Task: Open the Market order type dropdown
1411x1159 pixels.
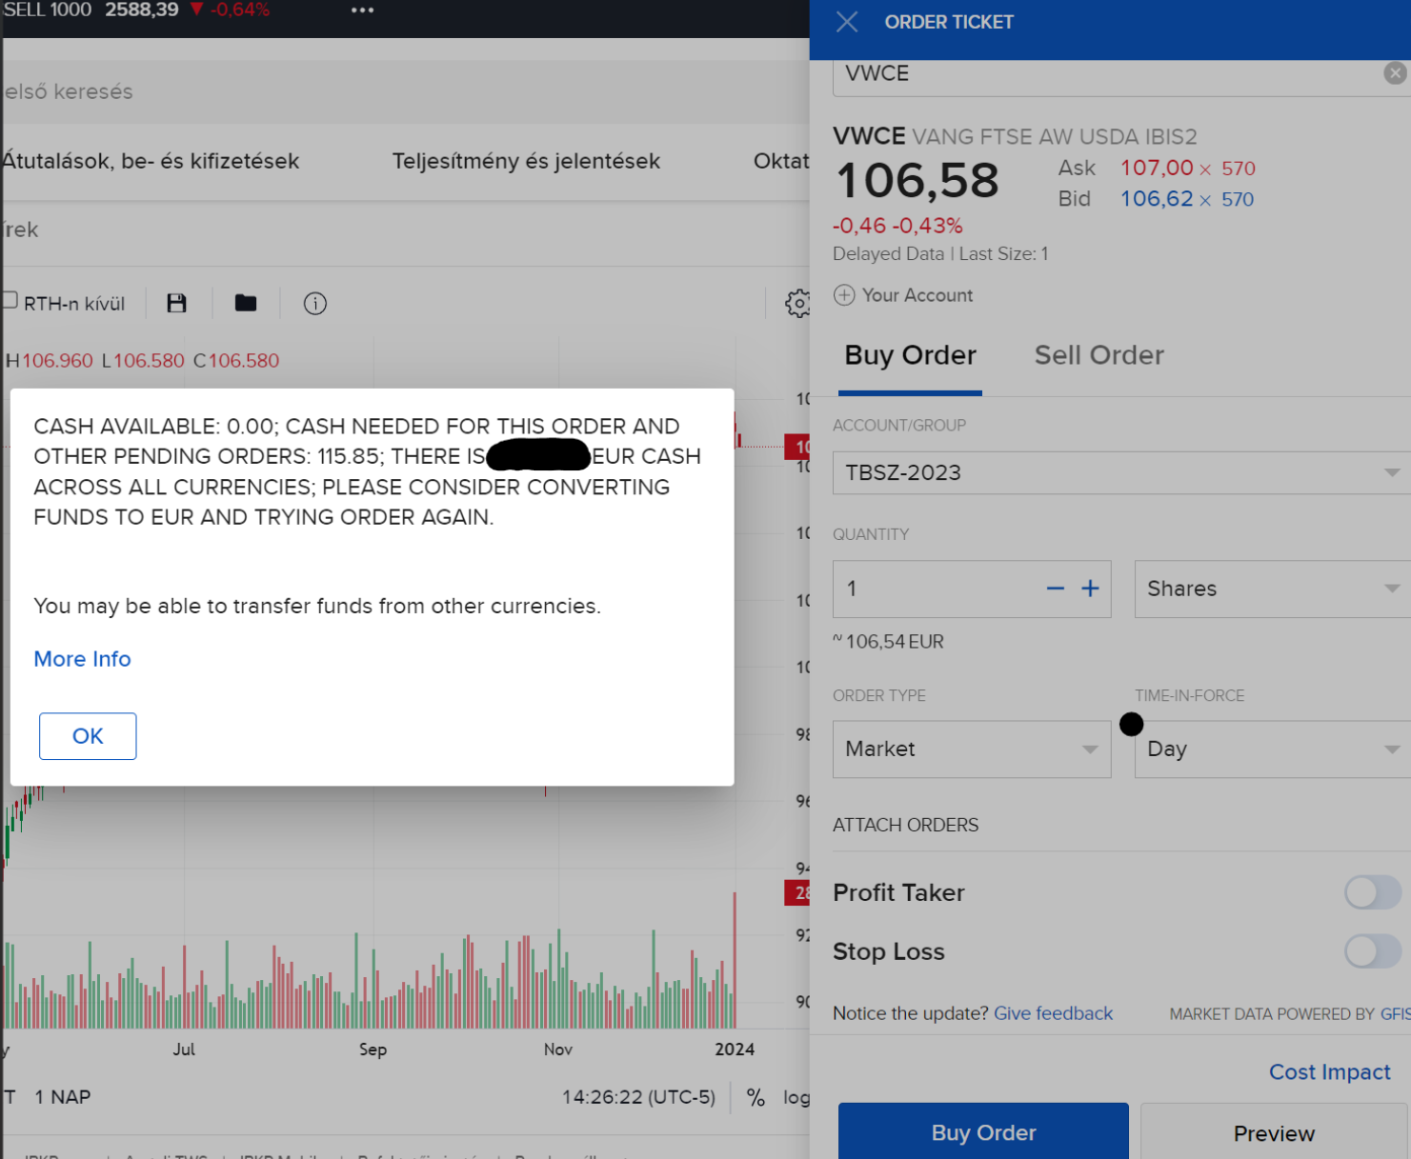Action: click(972, 749)
